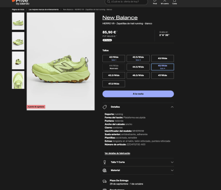This screenshot has height=190, width=221.
Task: Click the Talla Y Corte heading label
Action: tap(118, 162)
